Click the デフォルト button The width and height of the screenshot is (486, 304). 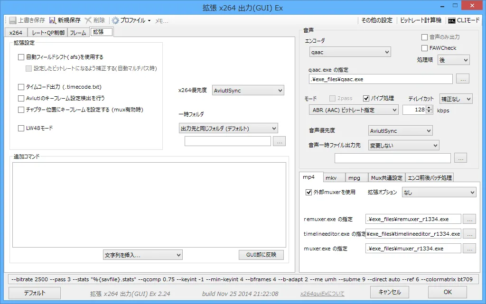tap(34, 293)
